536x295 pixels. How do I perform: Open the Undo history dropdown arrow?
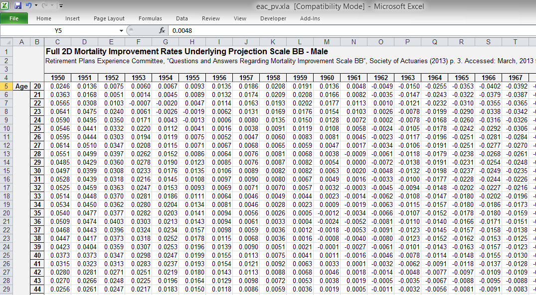(x=36, y=5)
